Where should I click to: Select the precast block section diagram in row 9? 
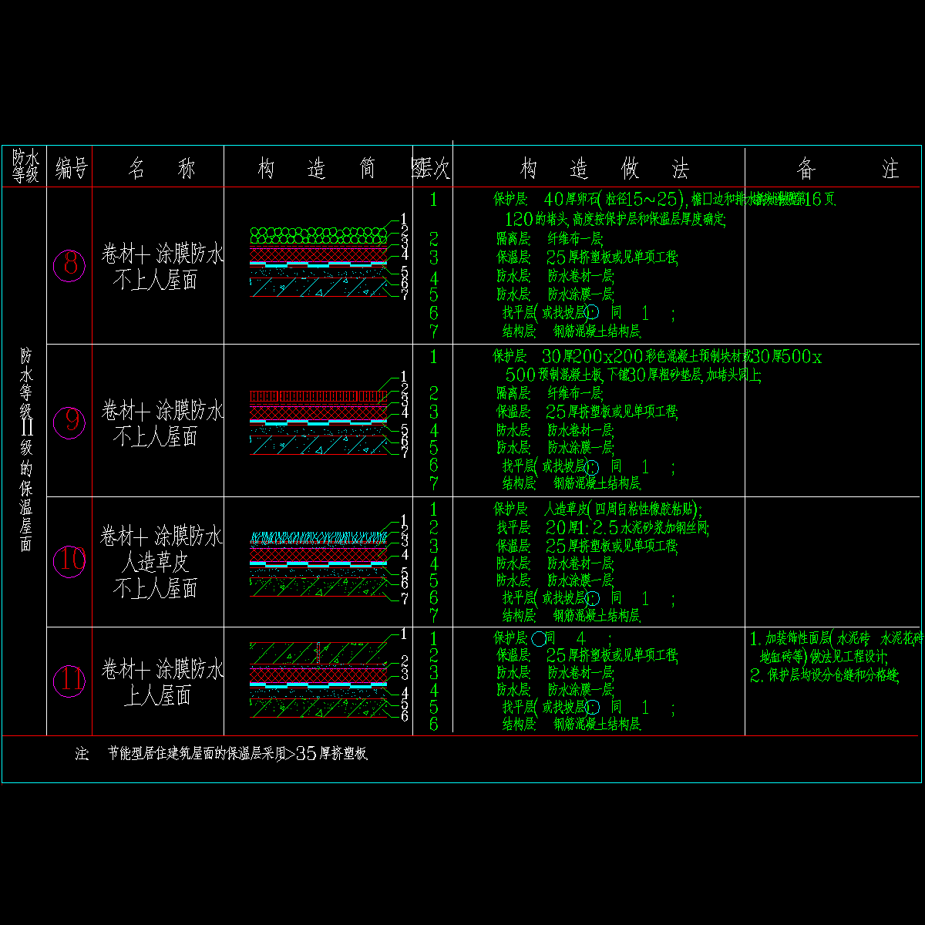318,420
